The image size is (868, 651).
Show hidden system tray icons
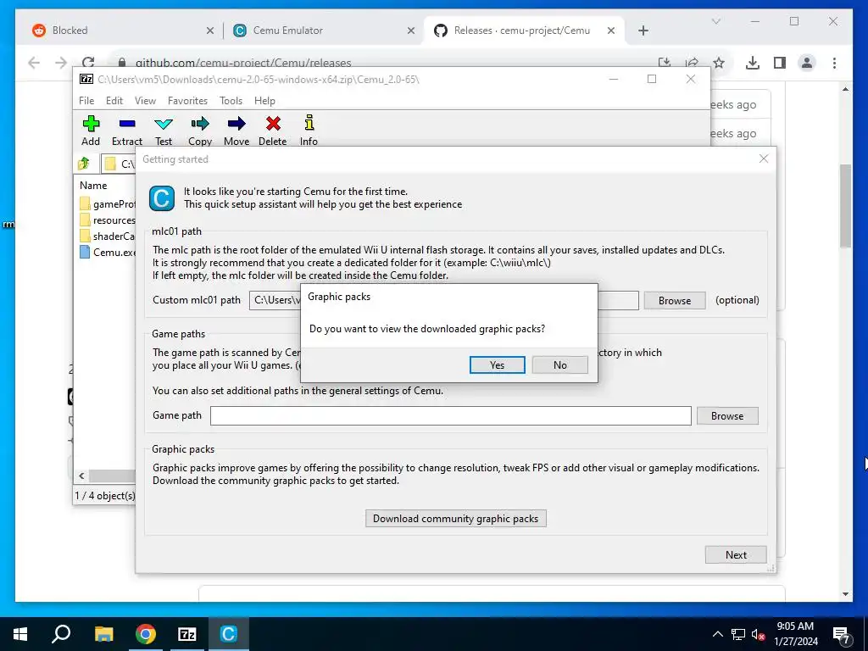pyautogui.click(x=717, y=634)
